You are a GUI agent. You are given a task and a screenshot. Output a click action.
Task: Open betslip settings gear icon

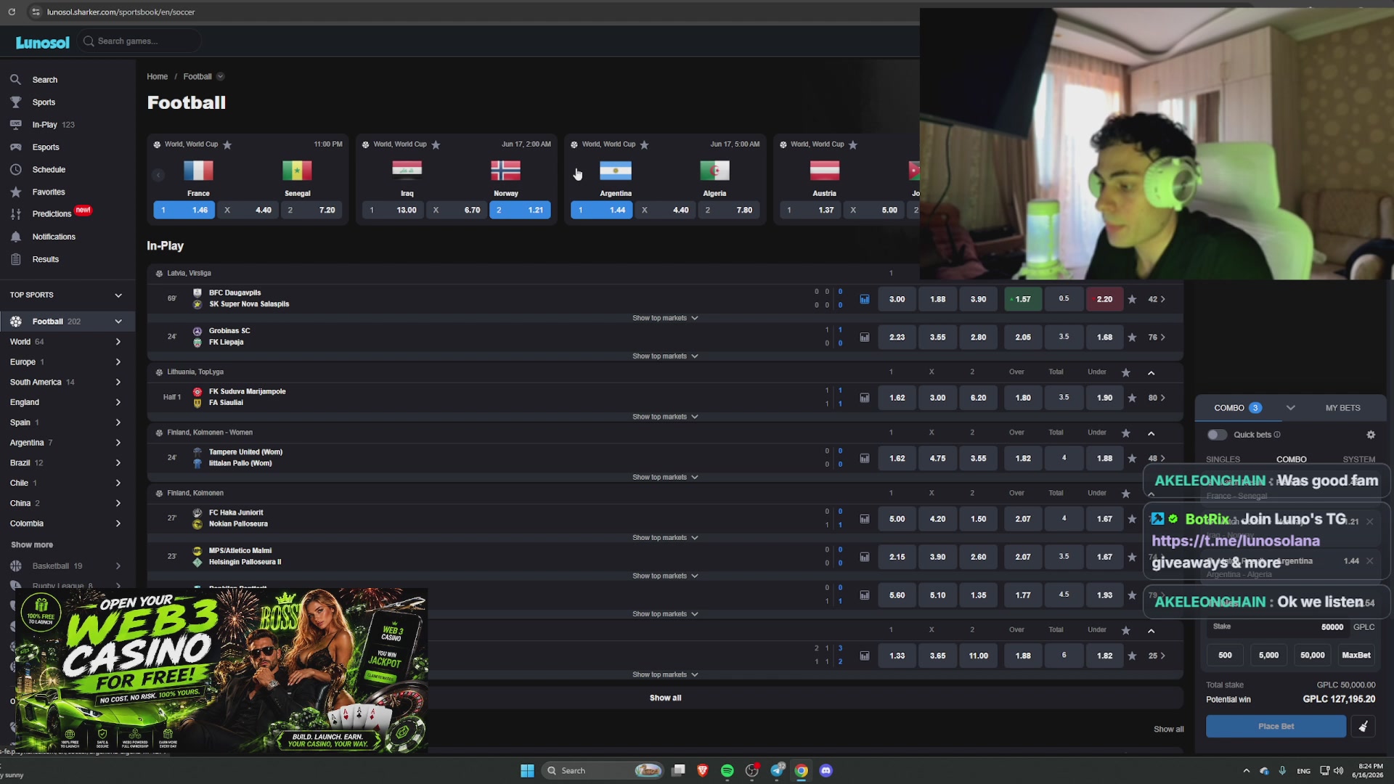coord(1371,435)
